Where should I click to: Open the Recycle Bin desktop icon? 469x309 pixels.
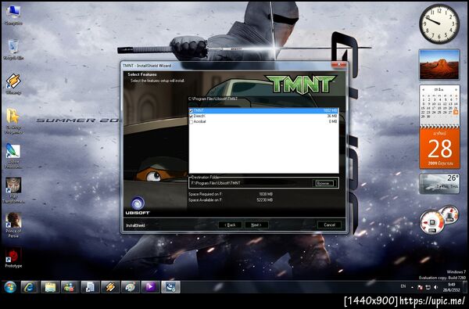point(13,50)
